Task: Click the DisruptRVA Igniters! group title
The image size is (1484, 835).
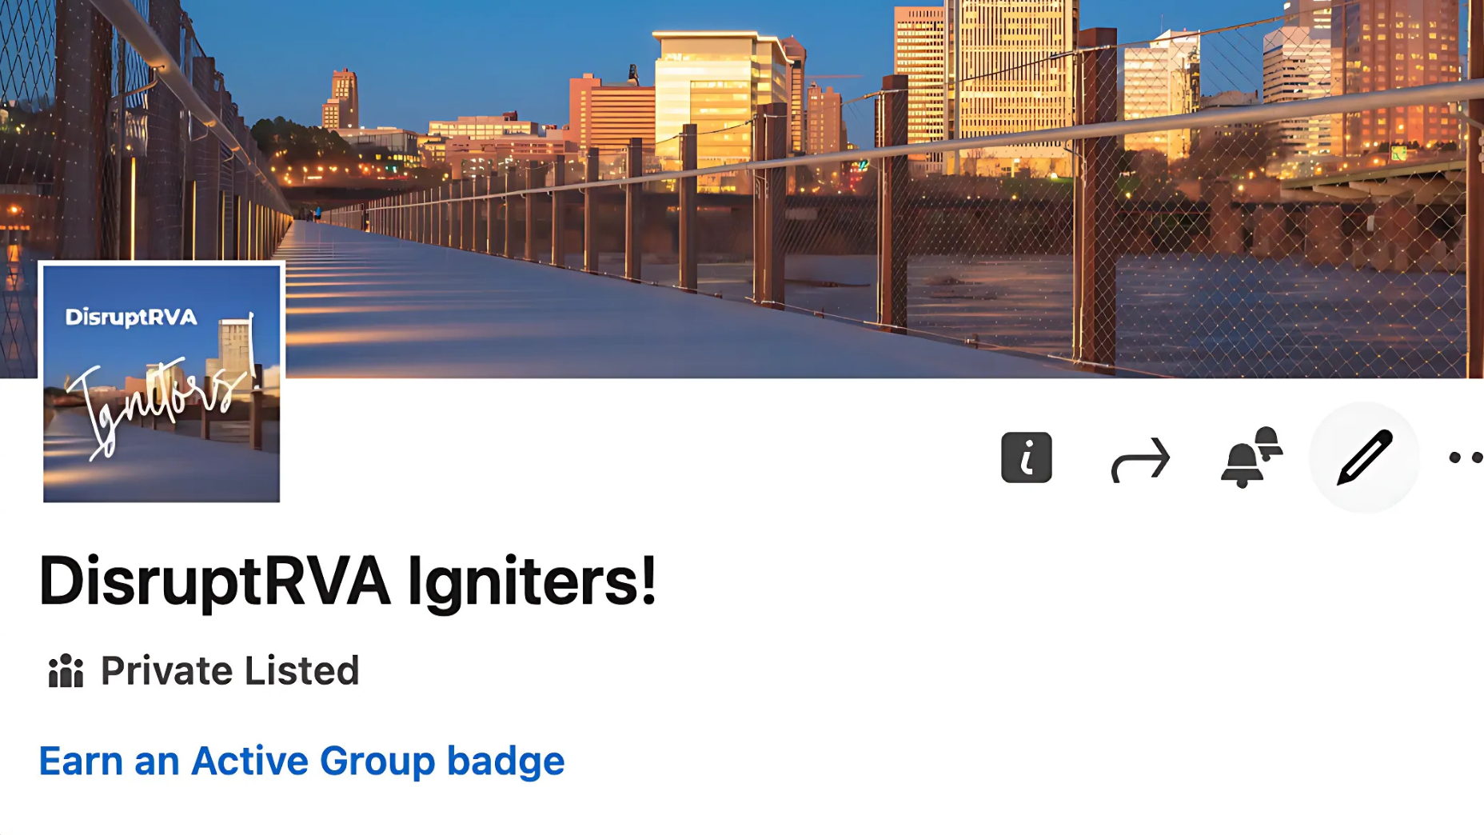Action: (x=348, y=581)
